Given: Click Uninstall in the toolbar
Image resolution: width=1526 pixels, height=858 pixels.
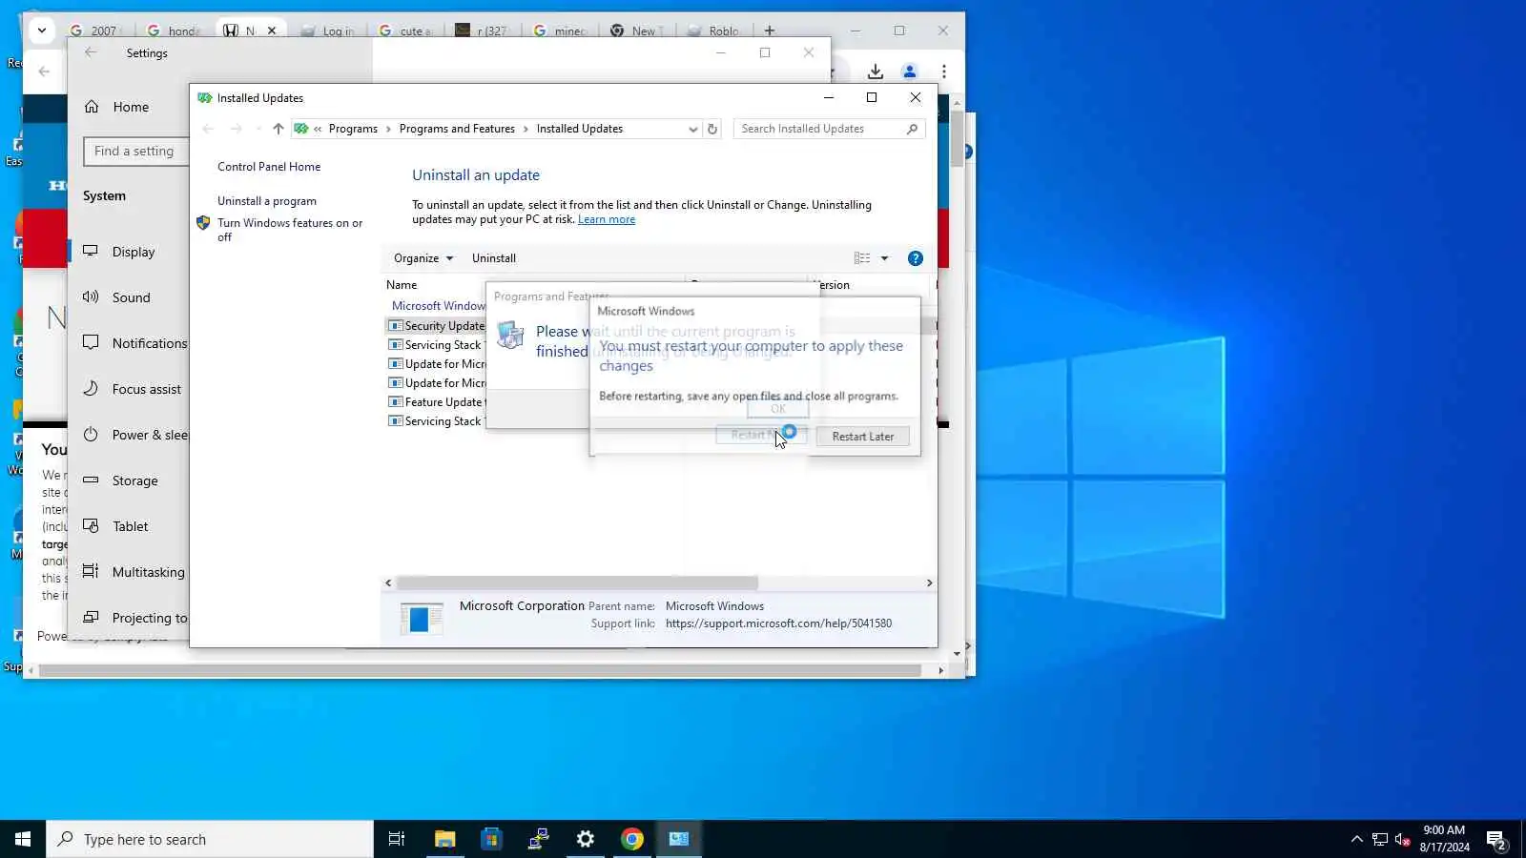Looking at the screenshot, I should click(494, 258).
